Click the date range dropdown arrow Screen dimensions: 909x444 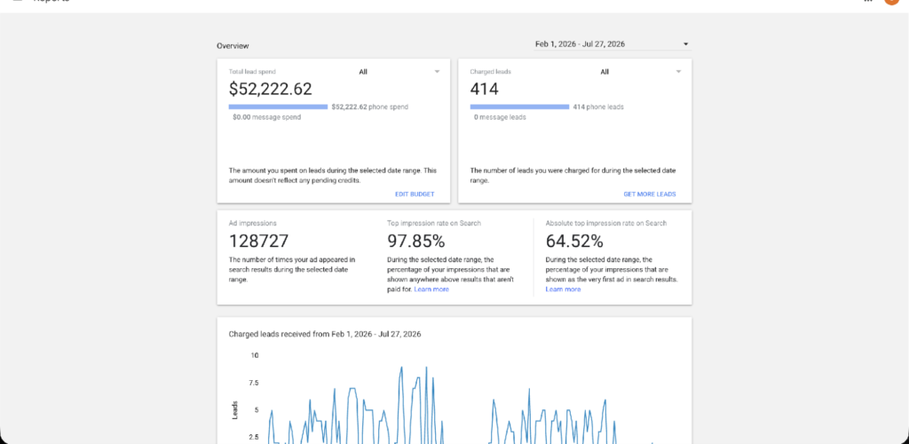(x=686, y=44)
